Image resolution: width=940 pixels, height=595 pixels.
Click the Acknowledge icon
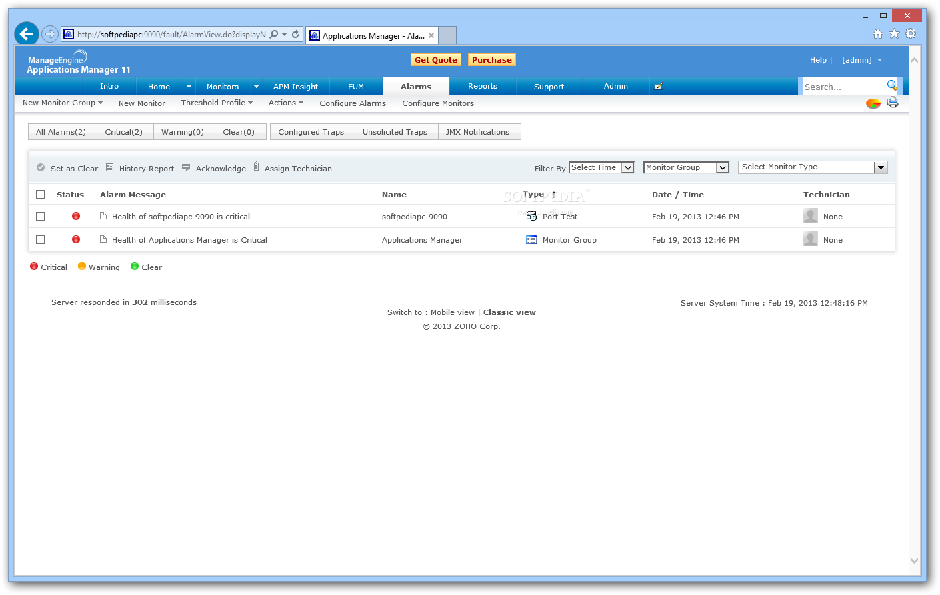click(186, 168)
